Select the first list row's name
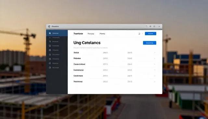Image resolution: width=208 pixels, height=119 pixels. click(76, 53)
